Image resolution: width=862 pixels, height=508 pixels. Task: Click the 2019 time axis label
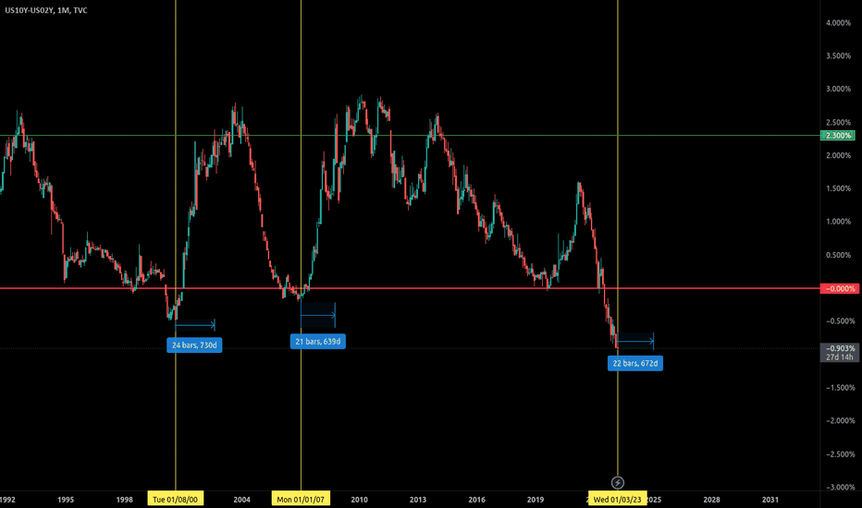click(536, 500)
